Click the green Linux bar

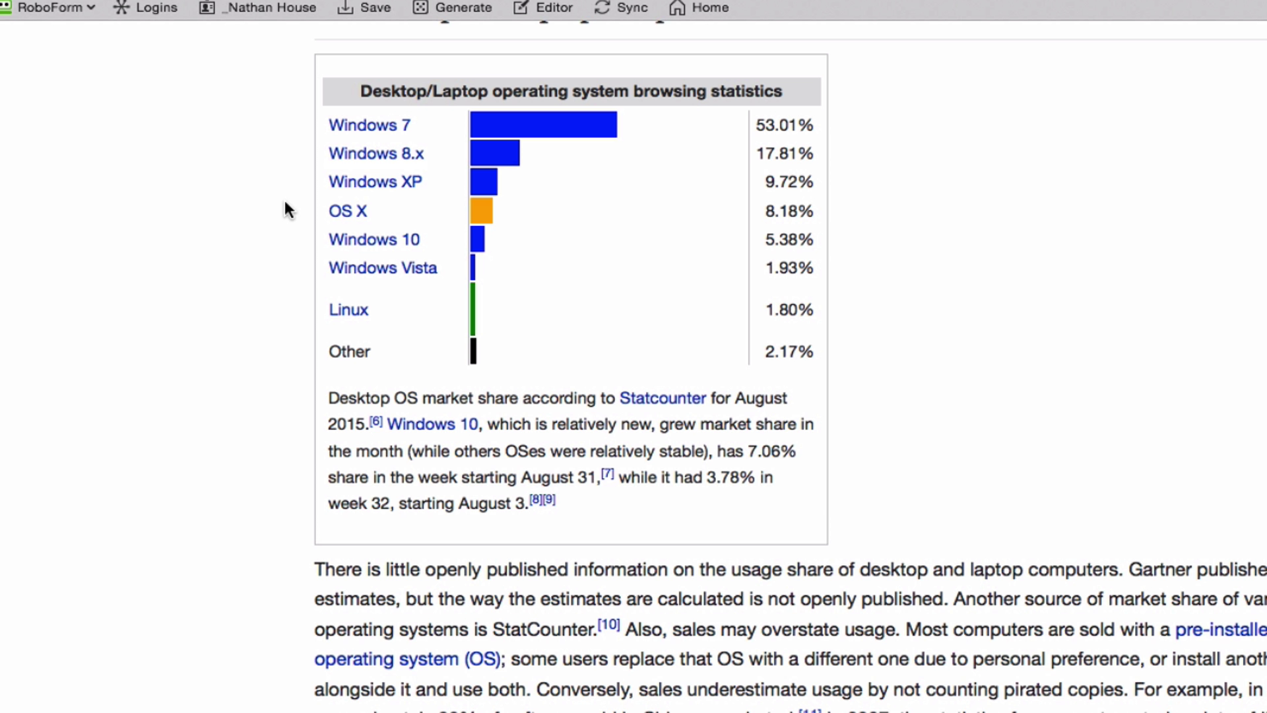[472, 310]
